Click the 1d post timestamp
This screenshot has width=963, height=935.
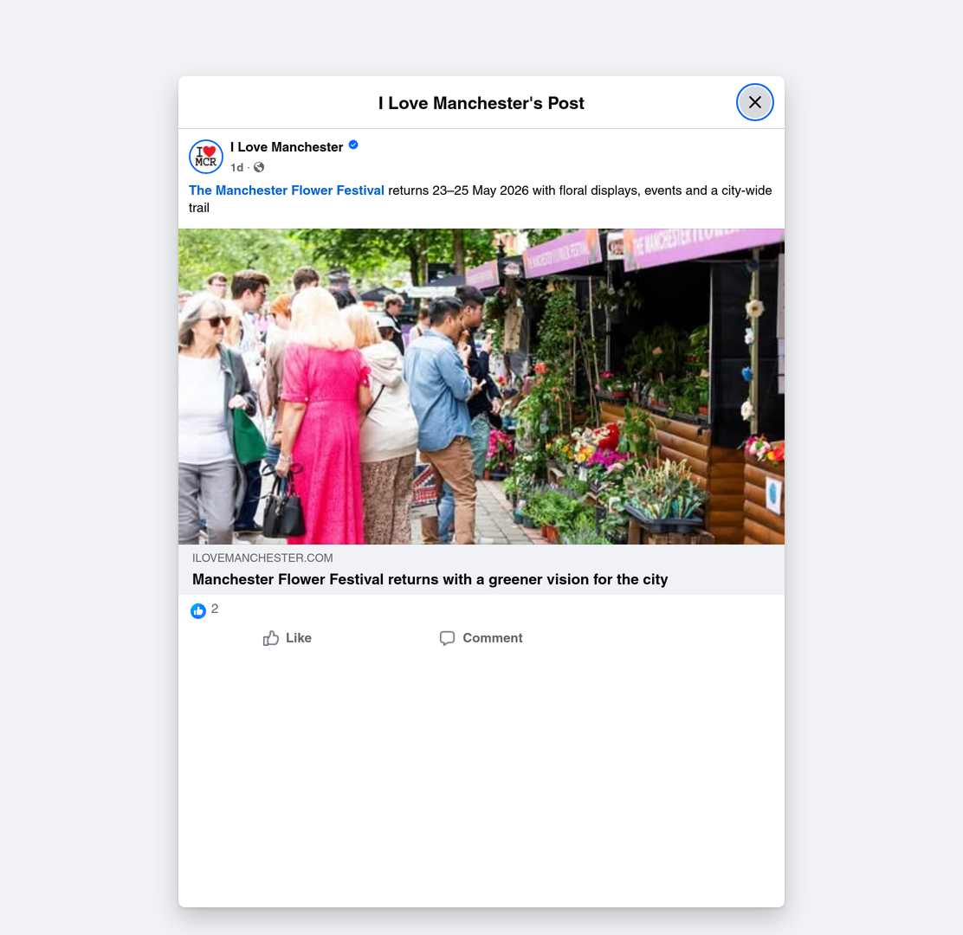click(236, 168)
